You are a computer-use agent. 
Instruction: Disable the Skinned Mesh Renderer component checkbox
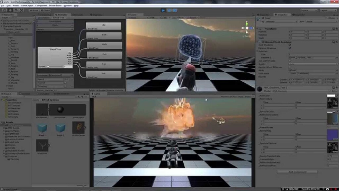[263, 42]
